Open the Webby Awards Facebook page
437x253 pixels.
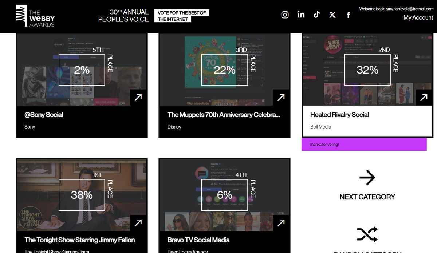click(x=349, y=15)
